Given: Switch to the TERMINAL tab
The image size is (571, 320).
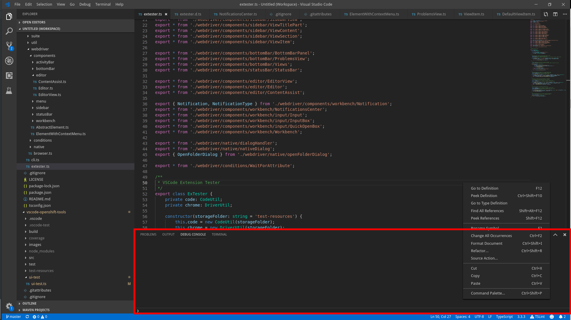Looking at the screenshot, I should [219, 234].
